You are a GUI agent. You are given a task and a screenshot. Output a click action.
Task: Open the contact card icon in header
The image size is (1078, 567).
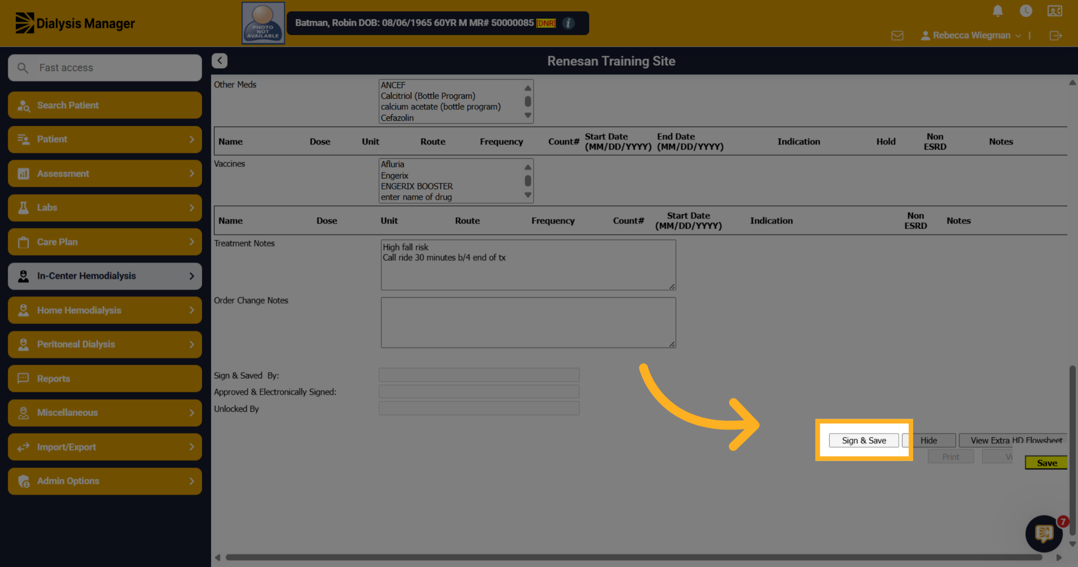(x=1055, y=11)
